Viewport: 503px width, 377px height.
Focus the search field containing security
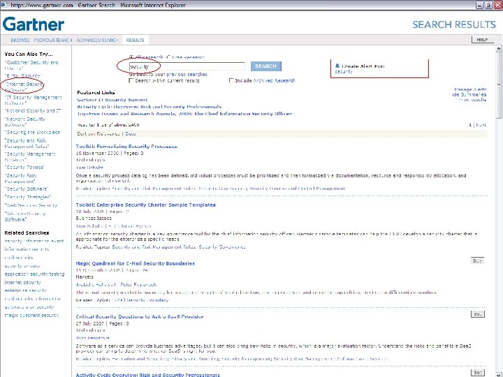(x=187, y=66)
